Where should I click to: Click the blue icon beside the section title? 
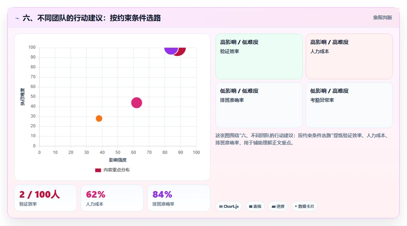pyautogui.click(x=17, y=18)
